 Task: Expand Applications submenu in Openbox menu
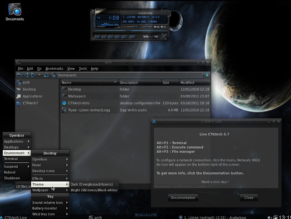pos(17,141)
